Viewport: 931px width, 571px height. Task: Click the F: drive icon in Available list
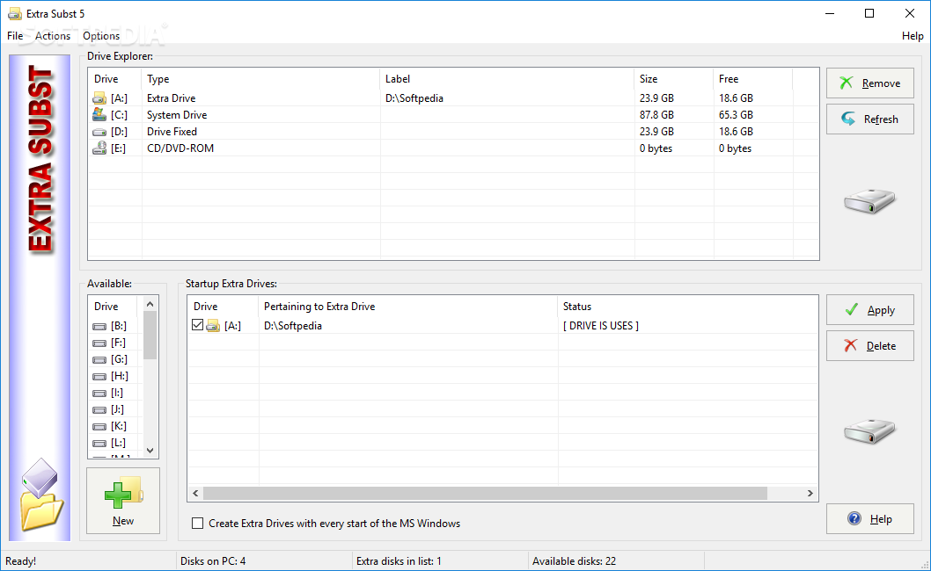tap(99, 343)
